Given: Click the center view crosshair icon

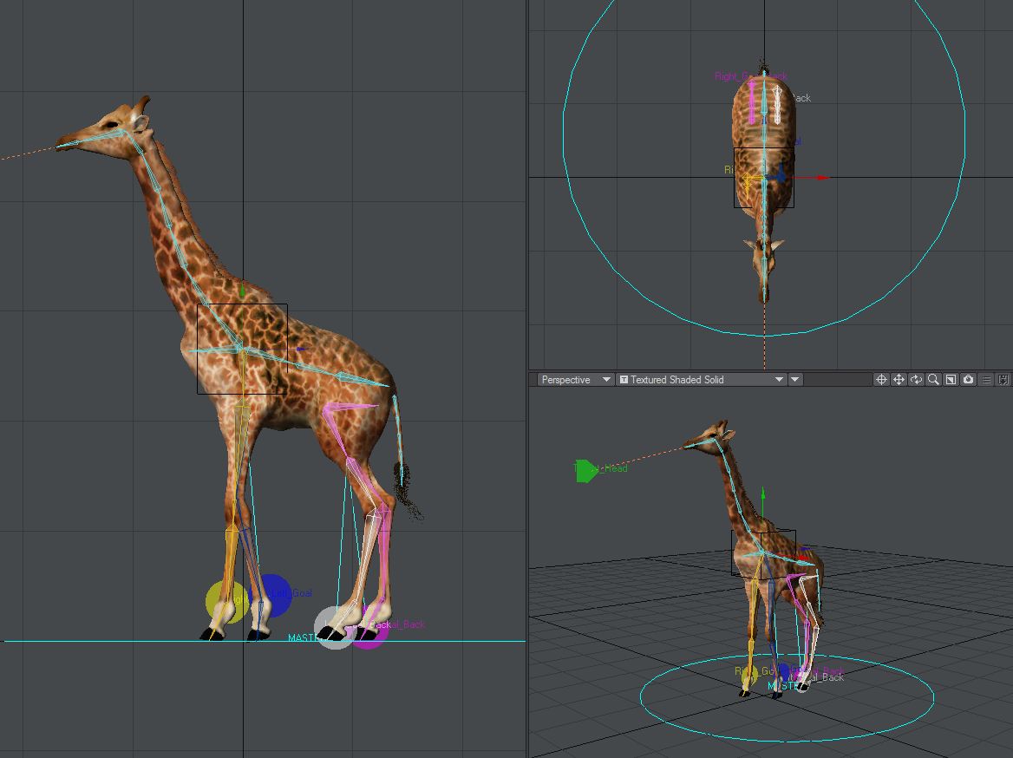Looking at the screenshot, I should click(881, 379).
